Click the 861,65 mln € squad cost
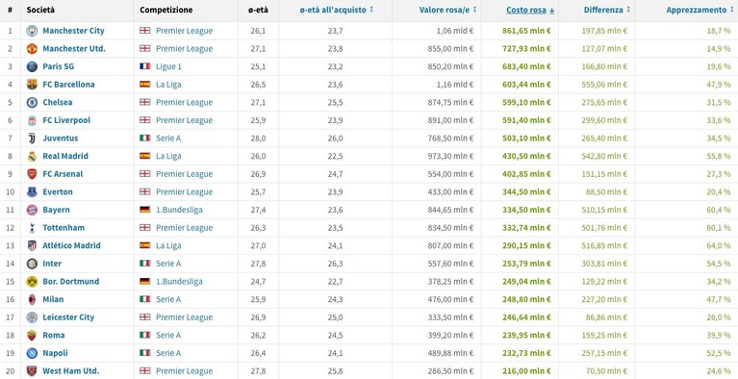738x379 pixels. click(x=526, y=31)
